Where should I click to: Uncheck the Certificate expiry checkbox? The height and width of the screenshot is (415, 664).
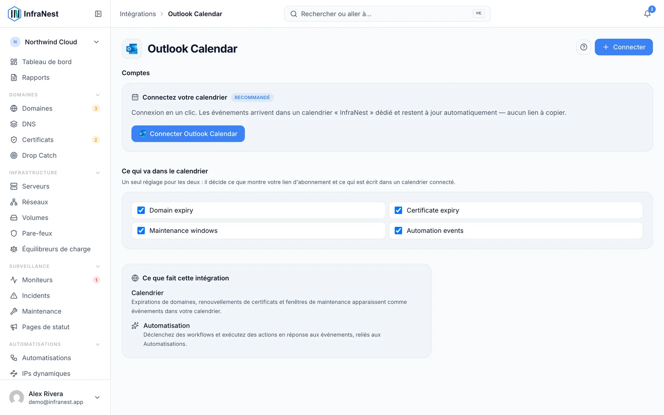point(398,210)
